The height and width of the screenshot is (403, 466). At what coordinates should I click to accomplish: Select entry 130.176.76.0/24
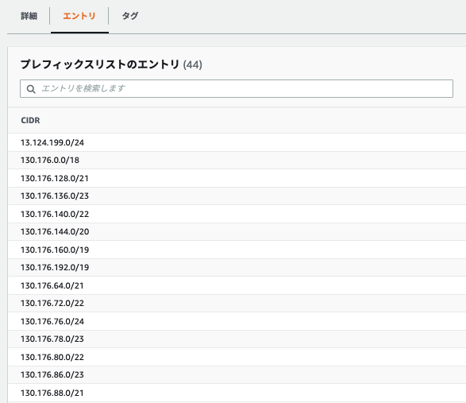52,321
